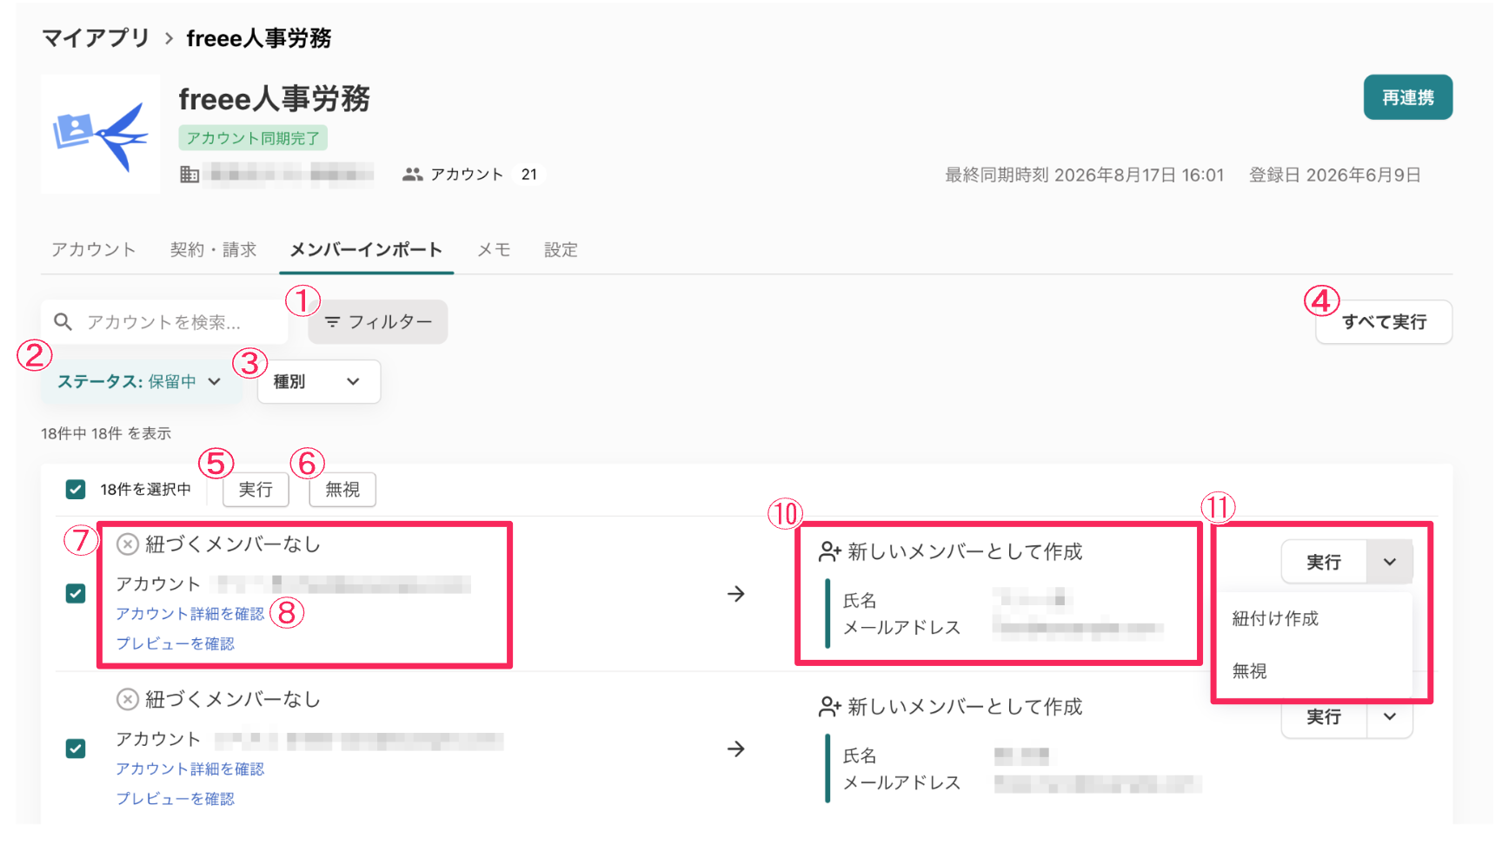Open the 種別 dropdown
1502x844 pixels.
click(x=318, y=382)
